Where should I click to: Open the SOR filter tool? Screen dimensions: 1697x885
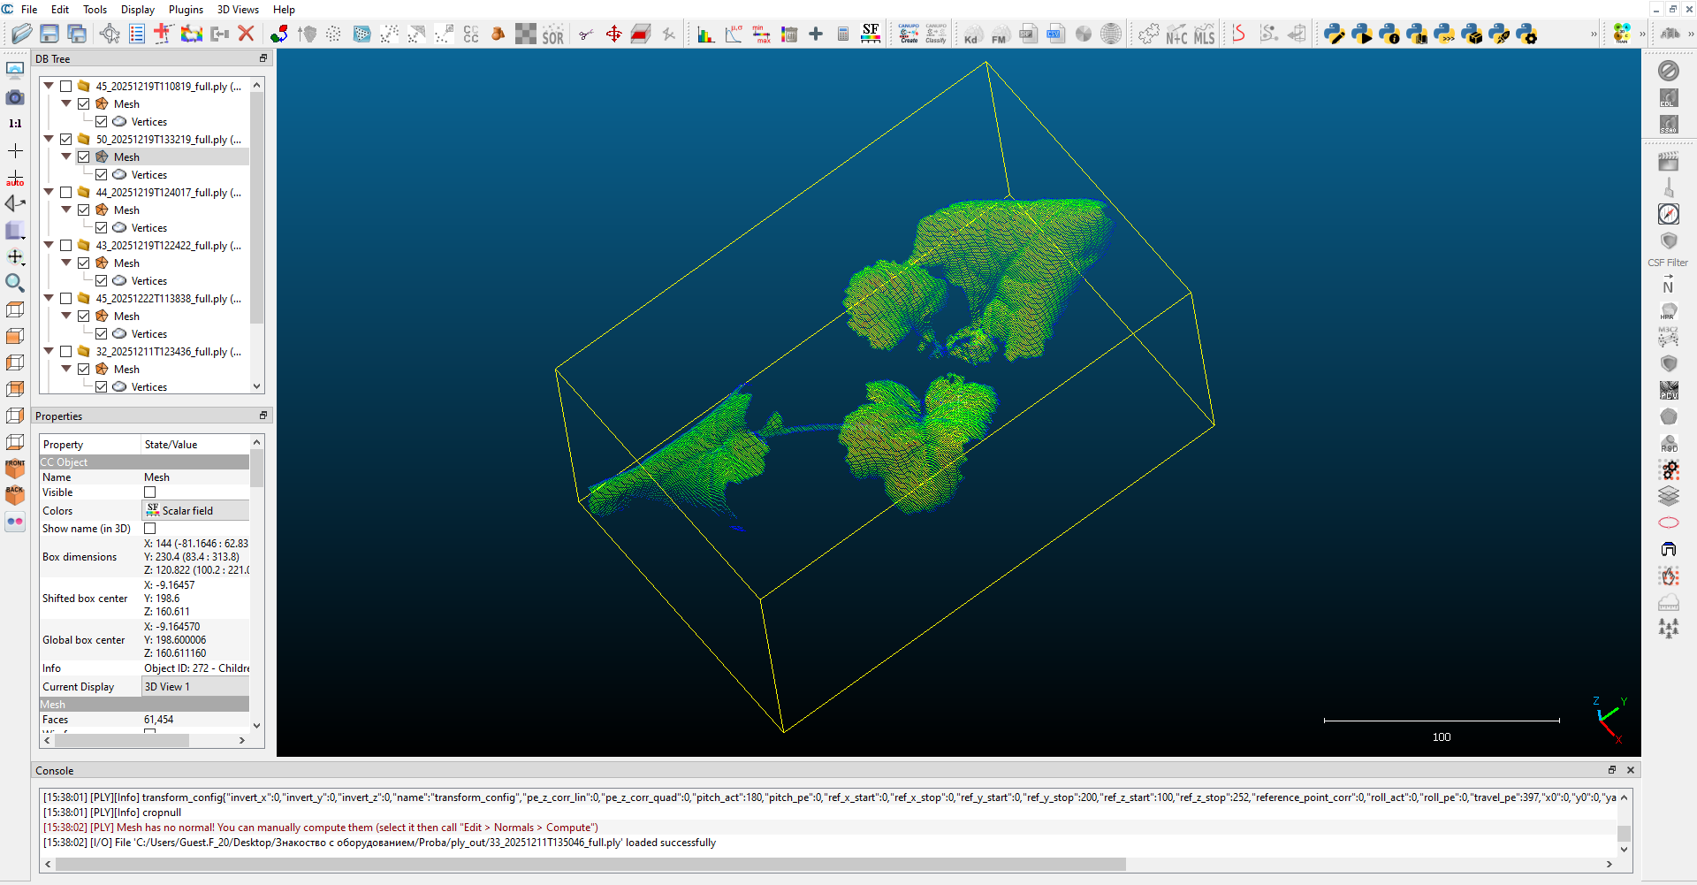(553, 35)
